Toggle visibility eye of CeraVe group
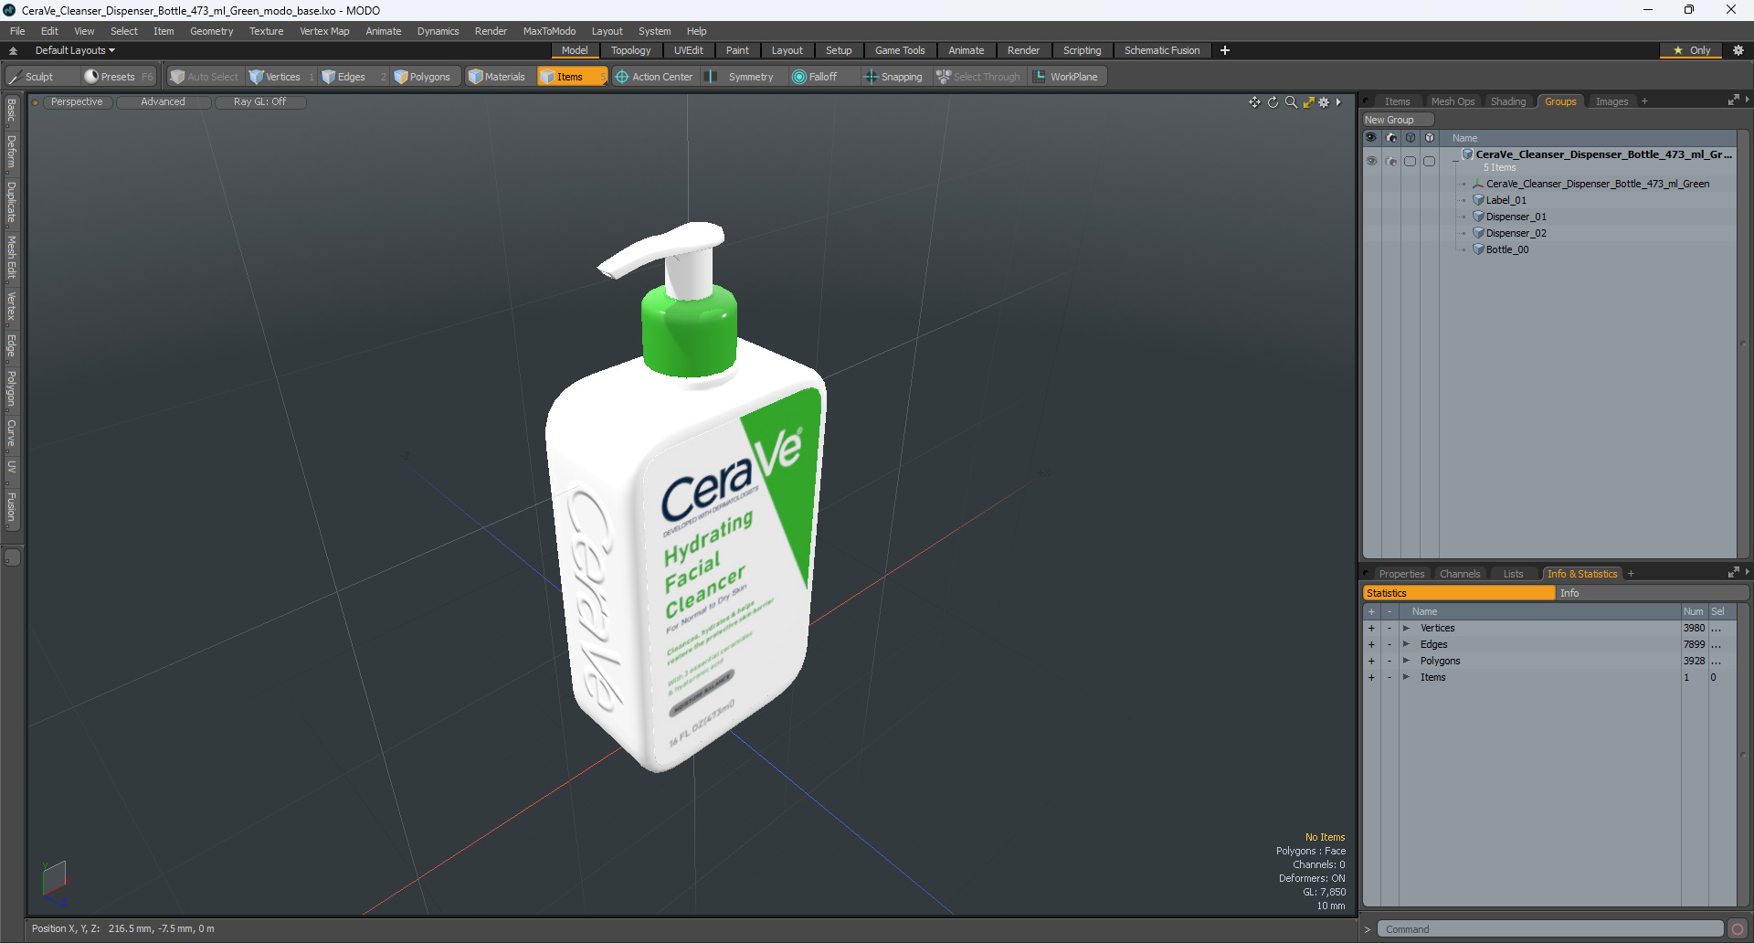 click(x=1371, y=161)
